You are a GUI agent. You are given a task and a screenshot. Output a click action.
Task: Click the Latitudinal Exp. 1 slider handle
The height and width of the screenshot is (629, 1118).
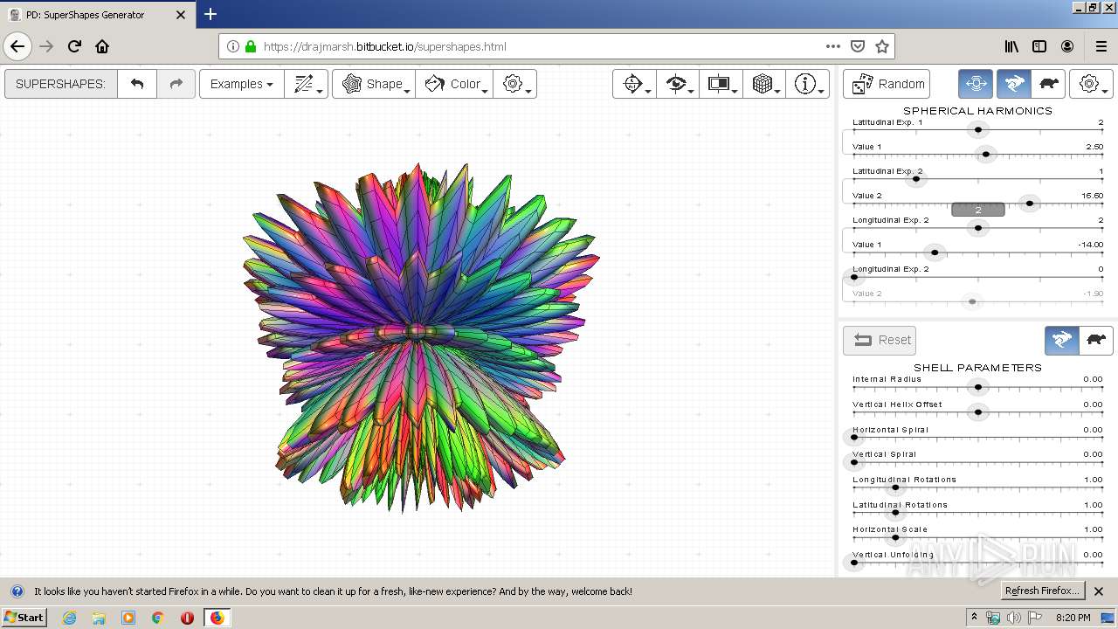978,130
